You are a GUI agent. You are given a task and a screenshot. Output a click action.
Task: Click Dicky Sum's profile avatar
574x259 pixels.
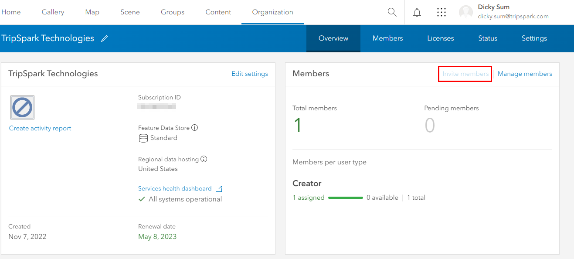(465, 12)
